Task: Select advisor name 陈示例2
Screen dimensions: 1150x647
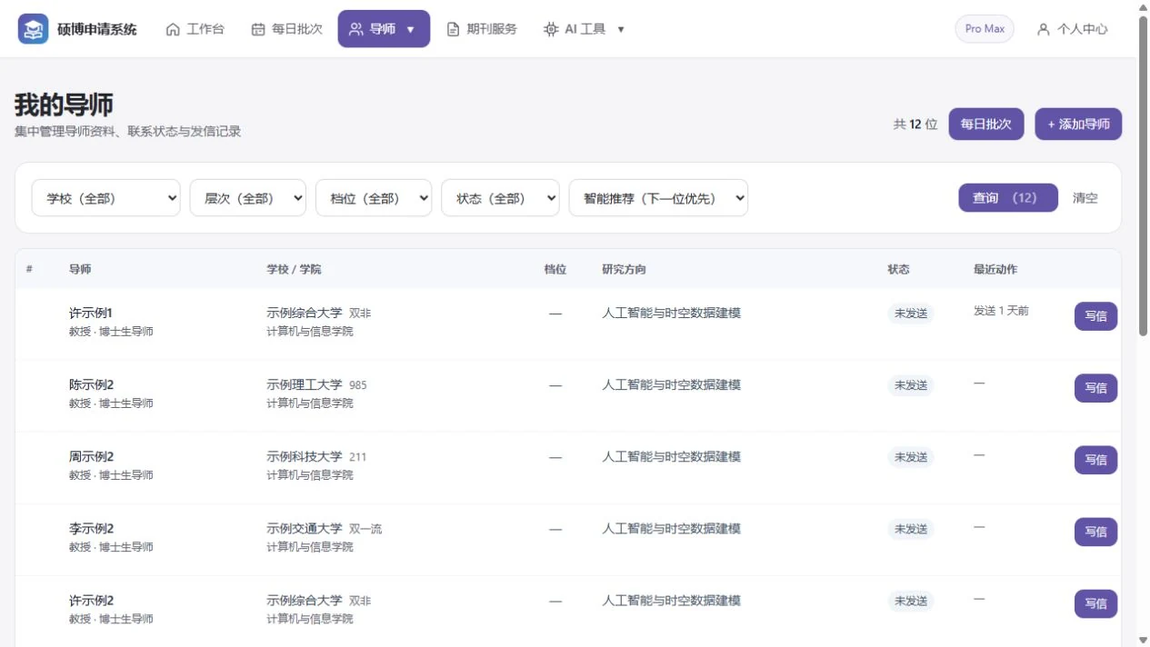Action: click(91, 384)
